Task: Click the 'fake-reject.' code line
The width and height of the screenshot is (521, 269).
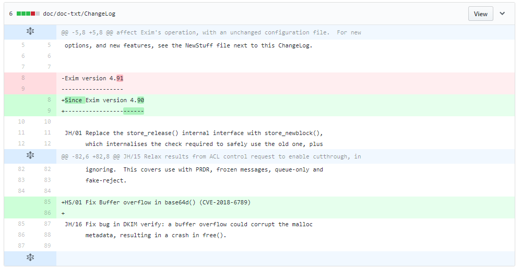Action: tap(106, 180)
